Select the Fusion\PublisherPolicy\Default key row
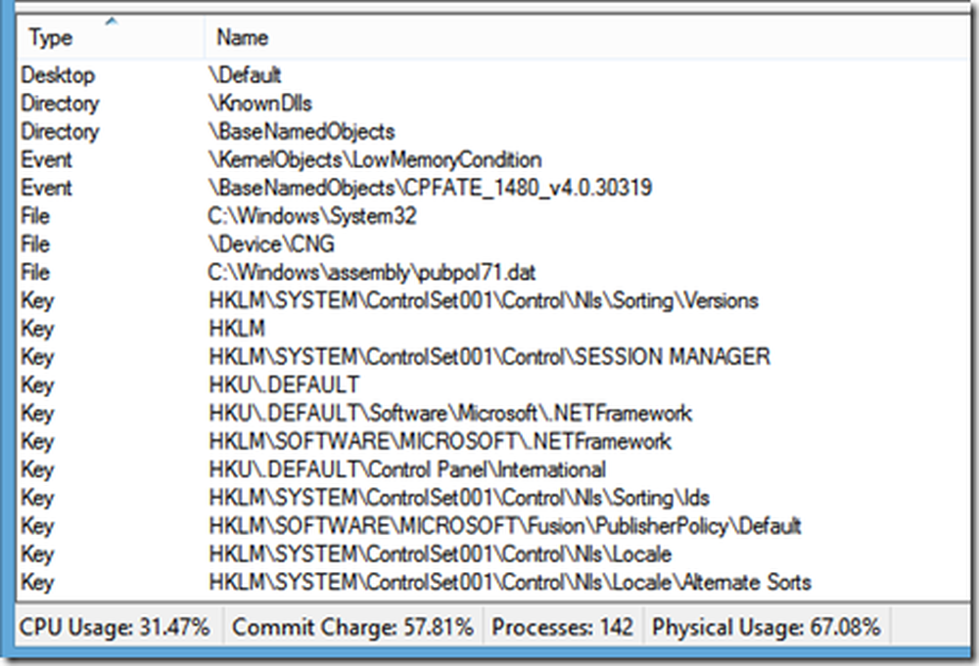 pyautogui.click(x=504, y=526)
